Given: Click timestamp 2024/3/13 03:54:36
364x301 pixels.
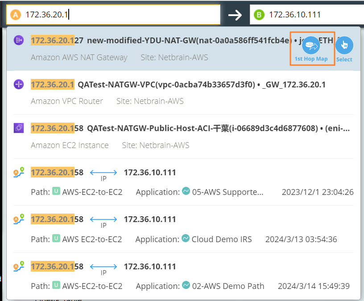Looking at the screenshot, I should (x=301, y=239).
